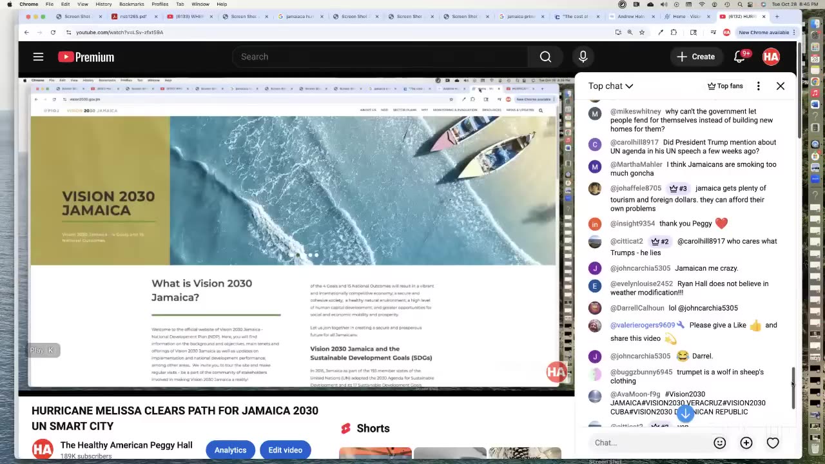
Task: Open the History menu
Action: pyautogui.click(x=103, y=5)
